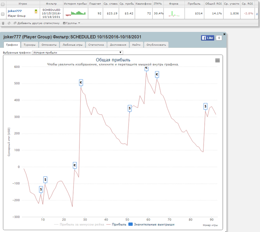Image resolution: width=260 pixels, height=232 pixels.
Task: Click the $ marker near game 11
Action: pyautogui.click(x=45, y=179)
